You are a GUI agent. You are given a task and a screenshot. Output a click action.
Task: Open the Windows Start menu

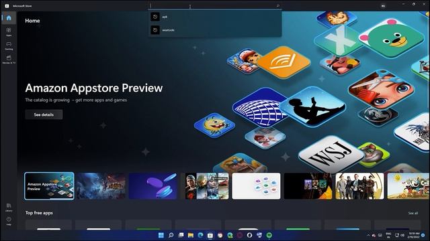pos(161,235)
